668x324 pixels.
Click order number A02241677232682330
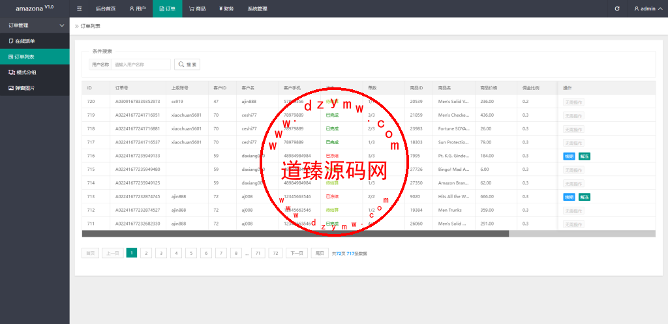pyautogui.click(x=138, y=224)
